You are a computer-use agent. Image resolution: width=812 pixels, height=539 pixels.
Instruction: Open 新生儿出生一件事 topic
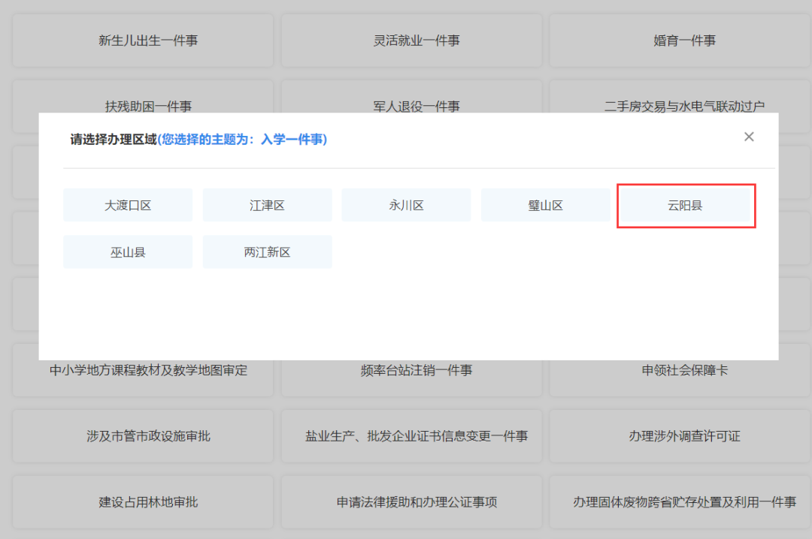click(x=143, y=41)
